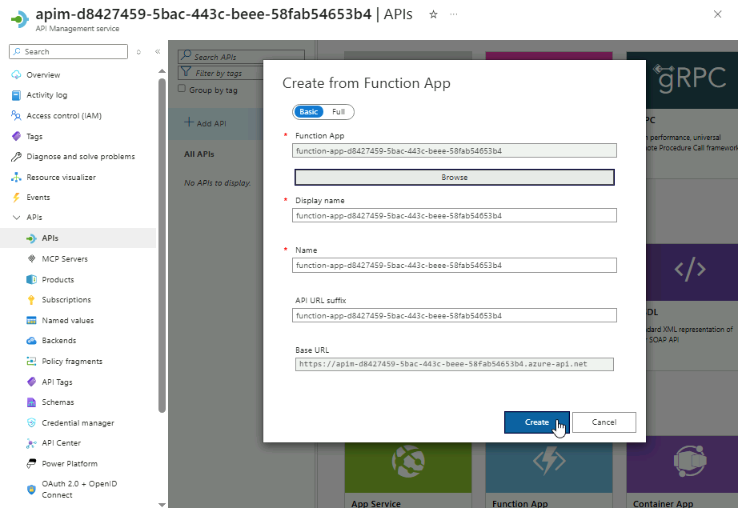Click the Events lightning icon
Screen dimensions: 738x508
click(x=16, y=198)
